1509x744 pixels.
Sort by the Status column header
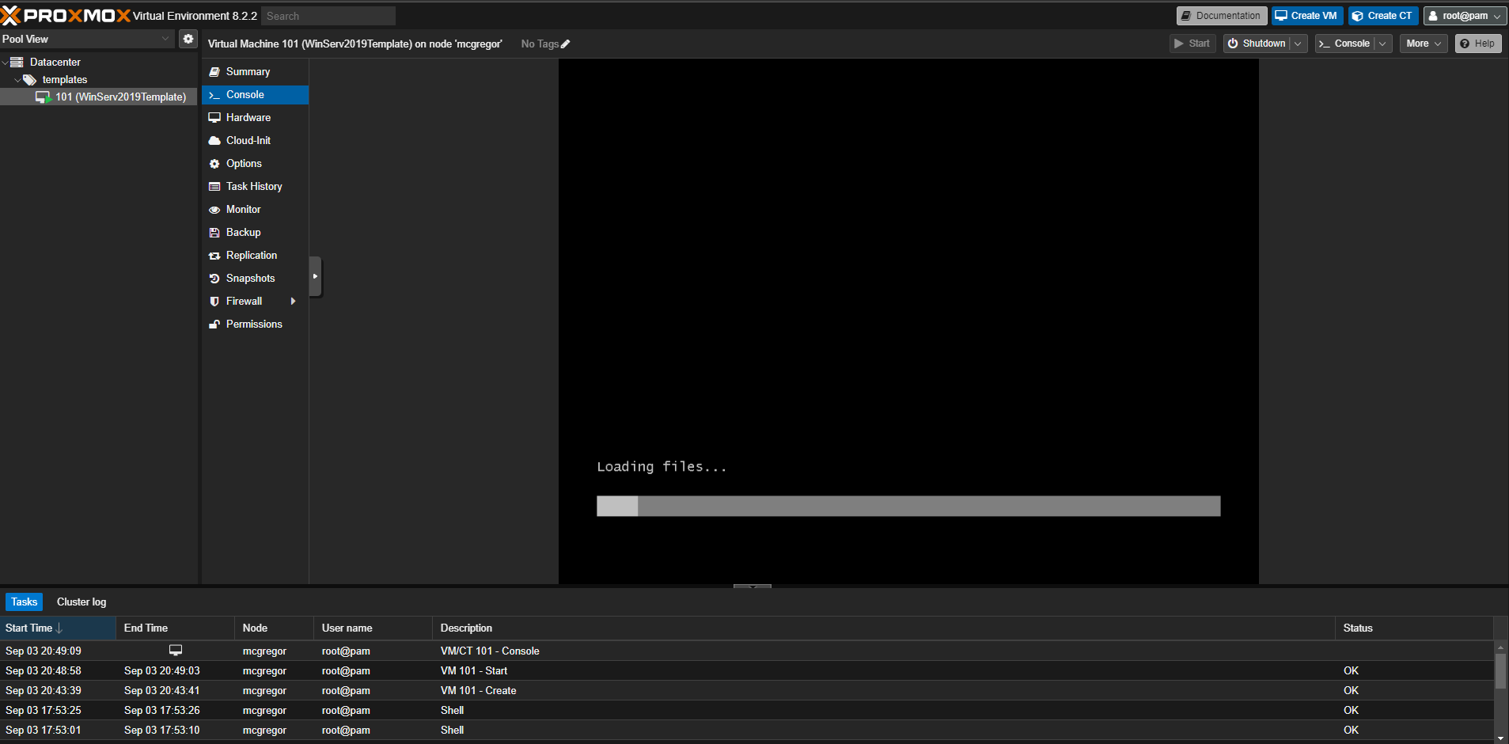1414,628
